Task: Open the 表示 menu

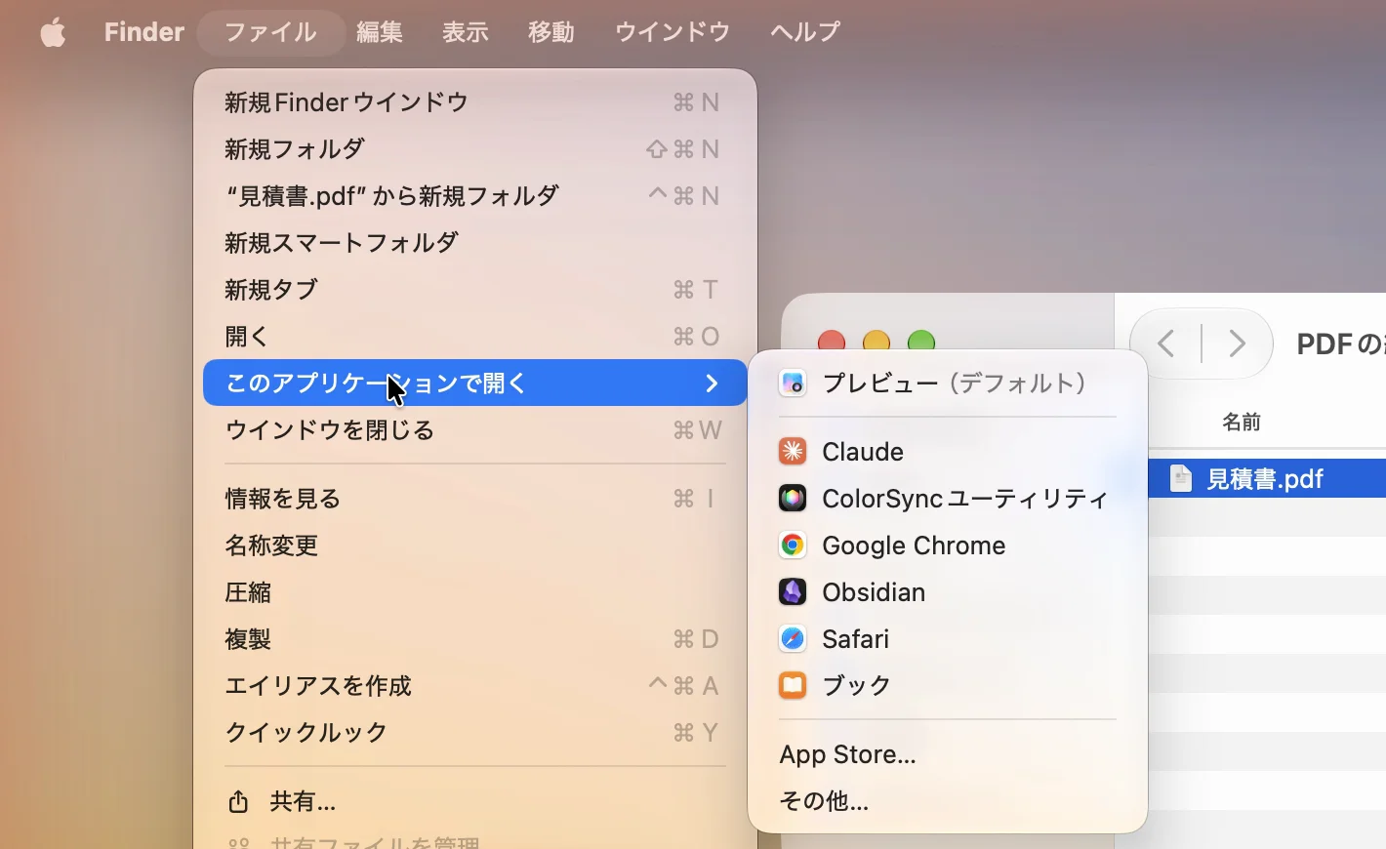Action: pos(466,32)
